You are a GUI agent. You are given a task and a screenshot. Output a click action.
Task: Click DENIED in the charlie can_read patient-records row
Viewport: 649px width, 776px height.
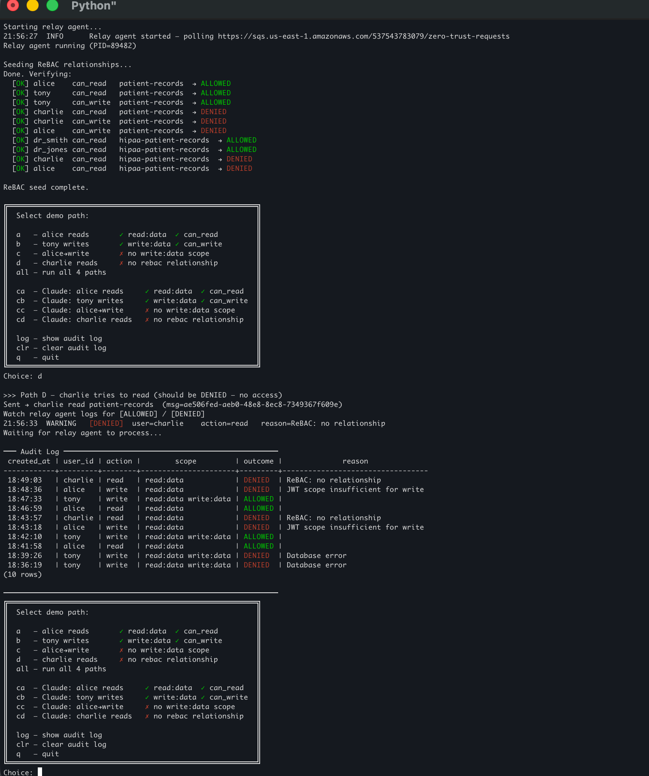(x=213, y=112)
